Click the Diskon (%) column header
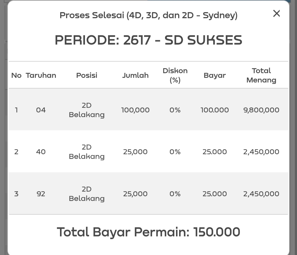The width and height of the screenshot is (297, 255). pos(175,75)
